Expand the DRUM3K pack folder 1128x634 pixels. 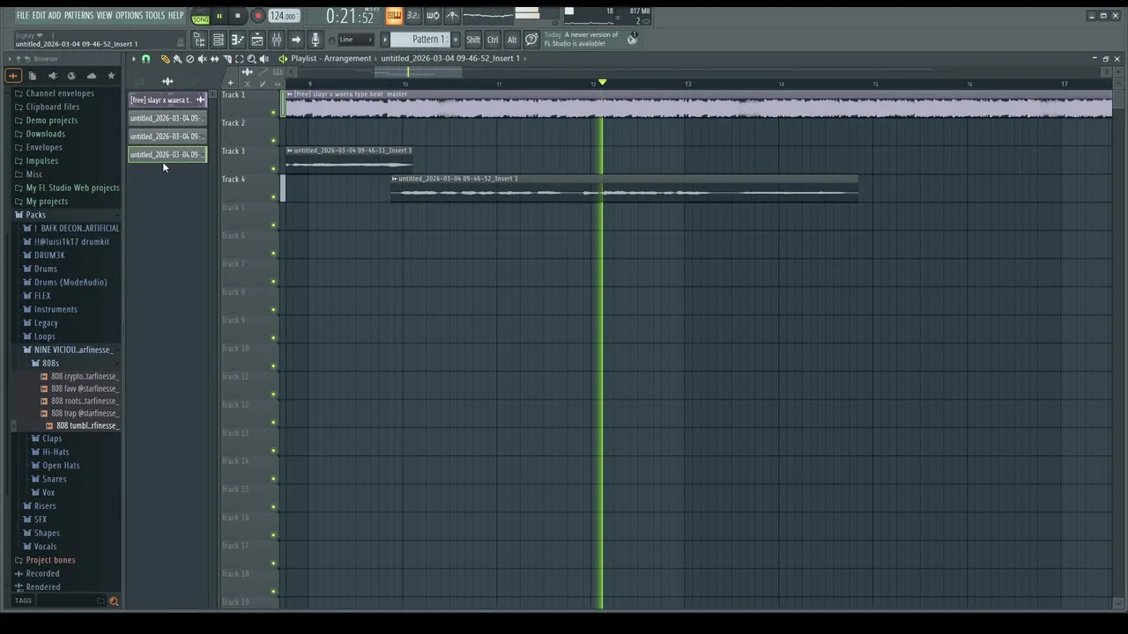click(x=44, y=255)
